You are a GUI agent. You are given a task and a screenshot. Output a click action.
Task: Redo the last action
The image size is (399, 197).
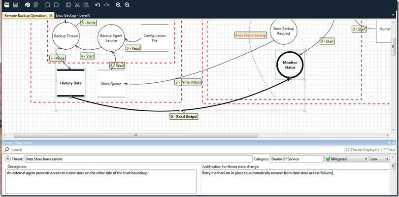106,5
